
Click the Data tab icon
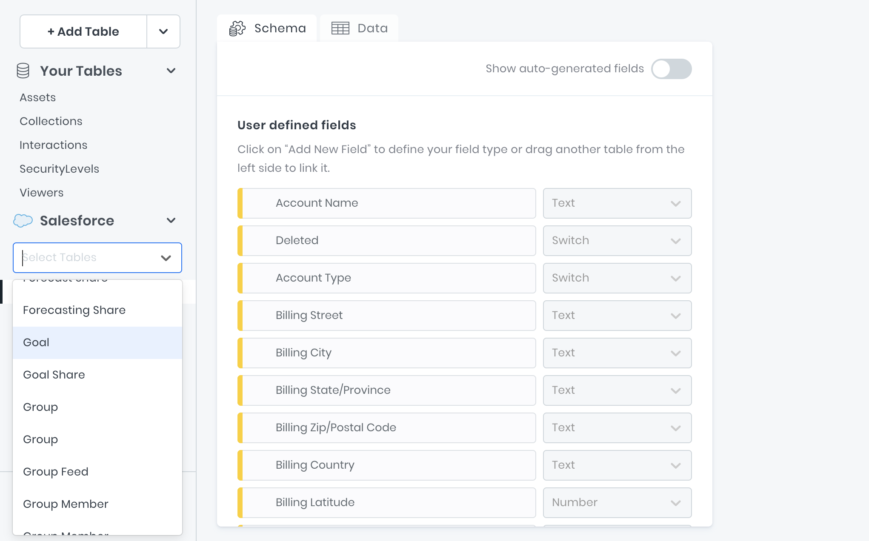(x=340, y=27)
